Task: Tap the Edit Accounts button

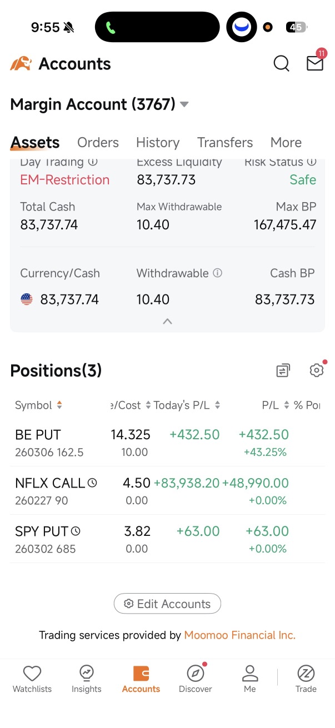Action: click(167, 604)
